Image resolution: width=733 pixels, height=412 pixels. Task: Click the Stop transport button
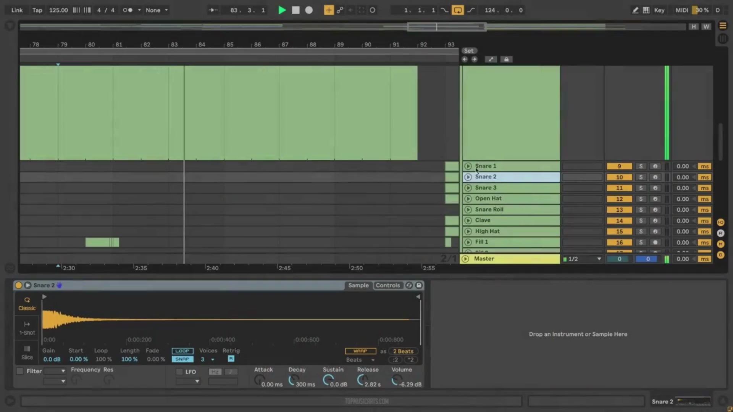point(295,10)
